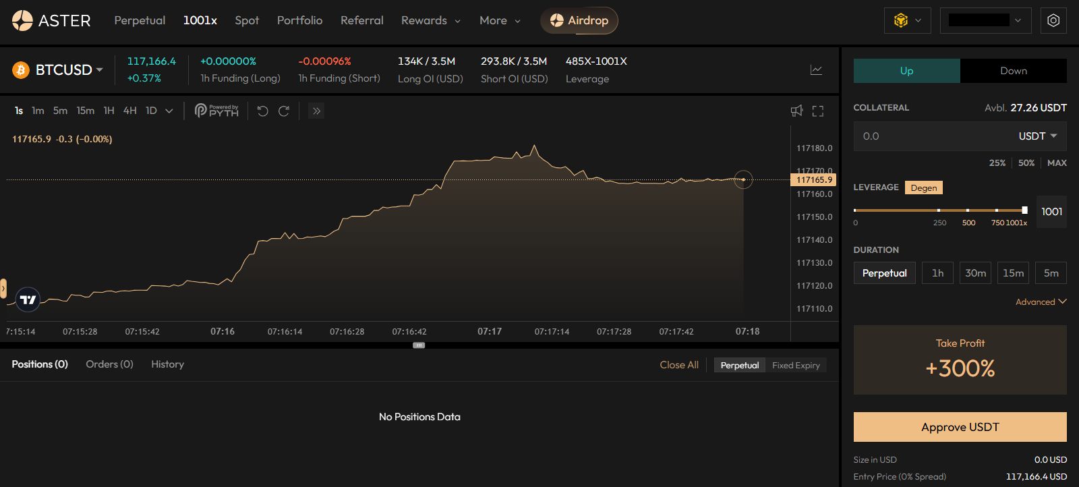The width and height of the screenshot is (1079, 487).
Task: Select the Up direction
Action: click(x=906, y=71)
